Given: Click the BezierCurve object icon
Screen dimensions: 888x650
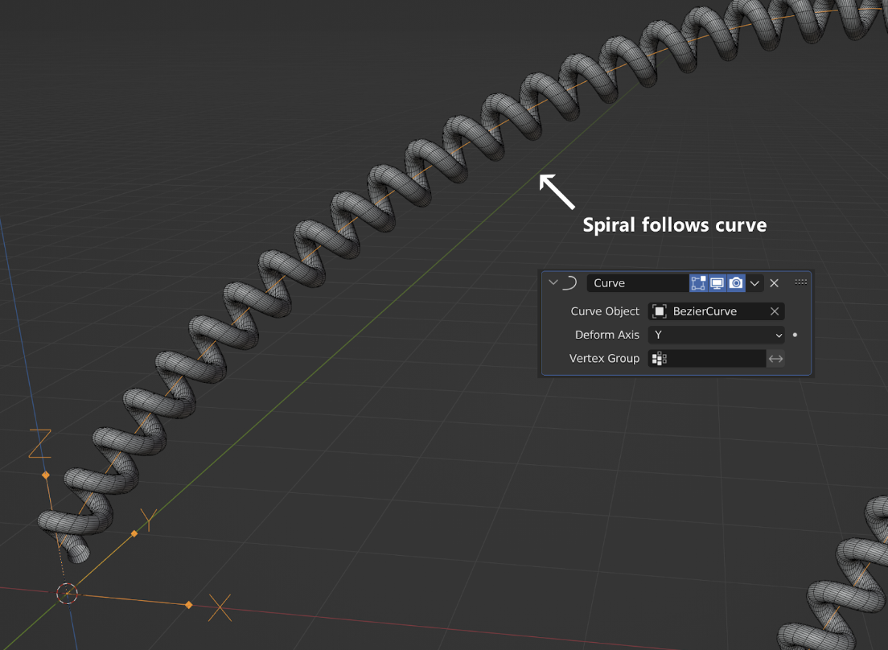Looking at the screenshot, I should pyautogui.click(x=660, y=311).
